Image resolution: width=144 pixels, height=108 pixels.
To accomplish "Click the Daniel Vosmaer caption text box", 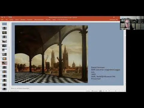I will tap(106, 73).
